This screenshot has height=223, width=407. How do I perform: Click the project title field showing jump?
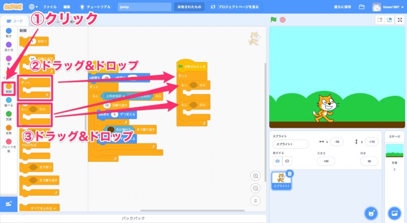click(144, 7)
